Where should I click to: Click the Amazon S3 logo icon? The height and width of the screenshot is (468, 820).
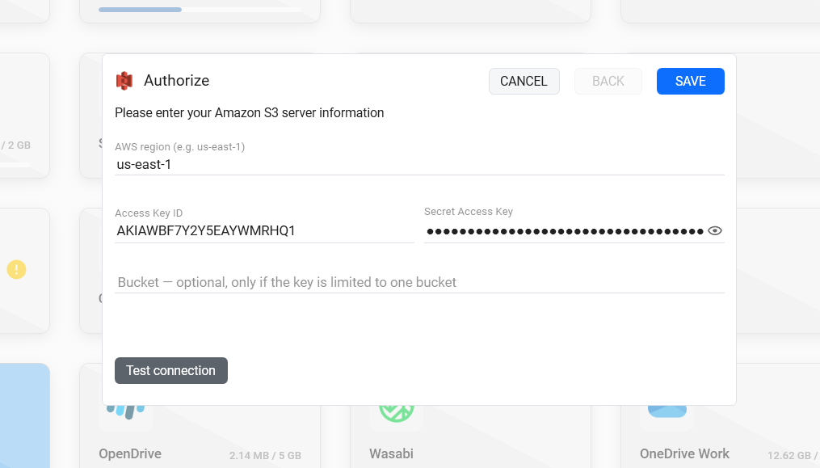(x=124, y=81)
